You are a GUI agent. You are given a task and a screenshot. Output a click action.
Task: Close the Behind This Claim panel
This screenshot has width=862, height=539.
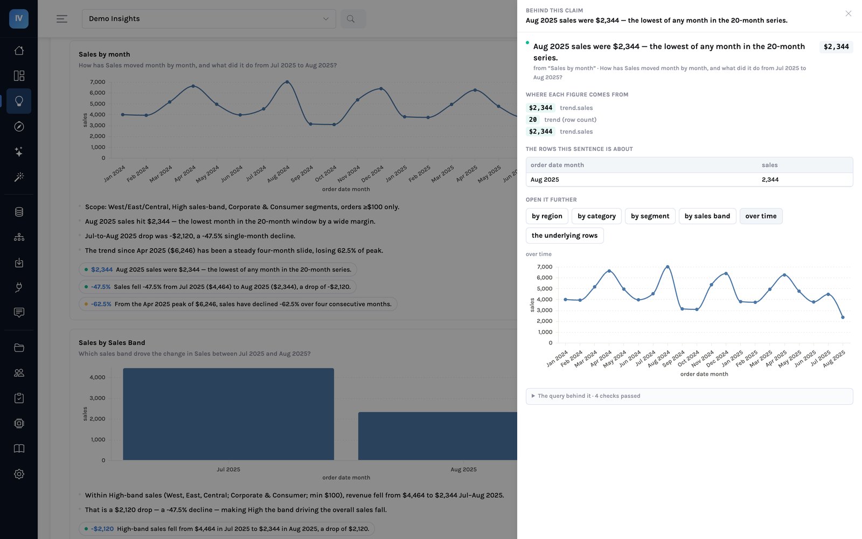tap(849, 13)
